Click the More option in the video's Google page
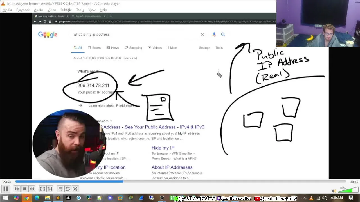 [172, 48]
